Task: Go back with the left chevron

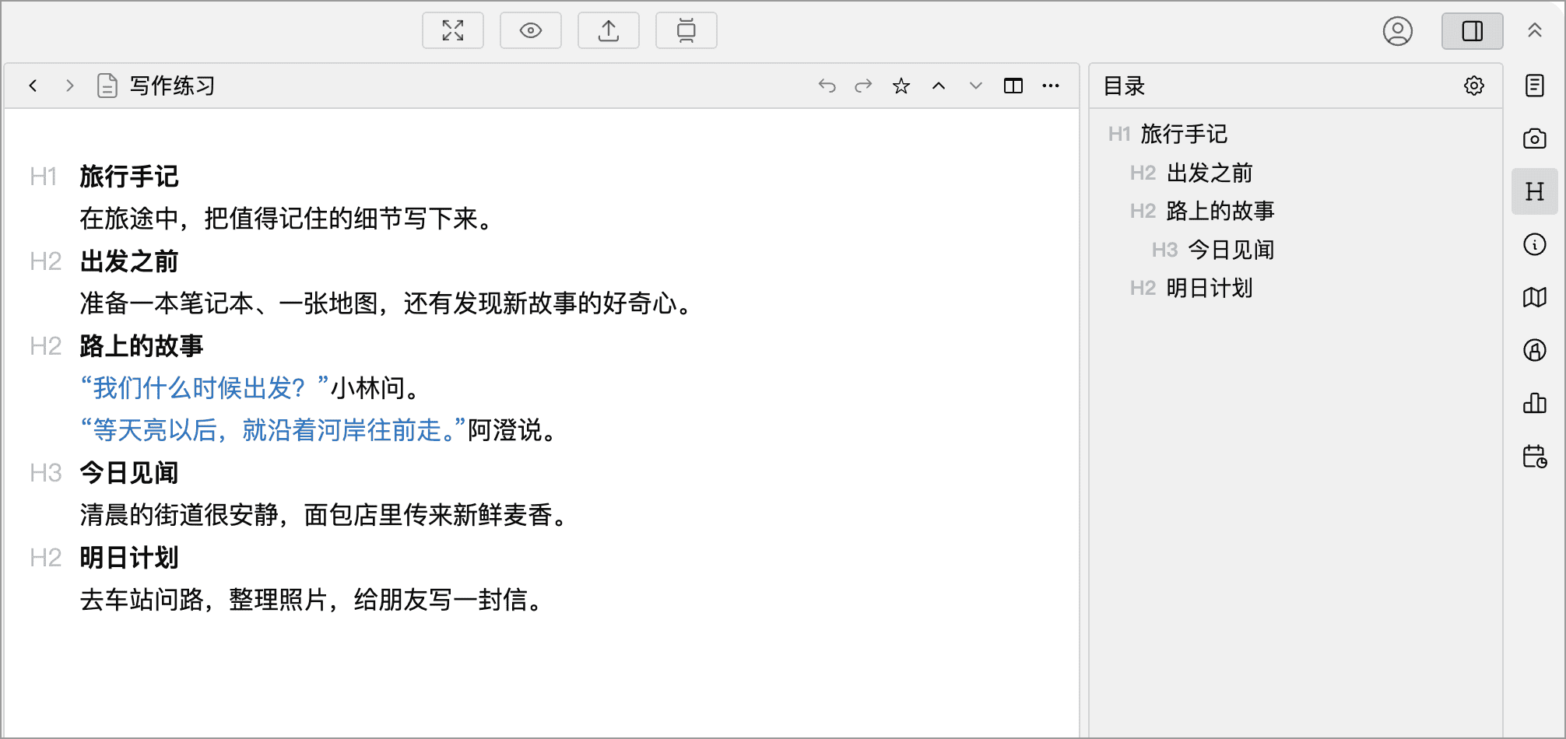Action: (x=33, y=86)
